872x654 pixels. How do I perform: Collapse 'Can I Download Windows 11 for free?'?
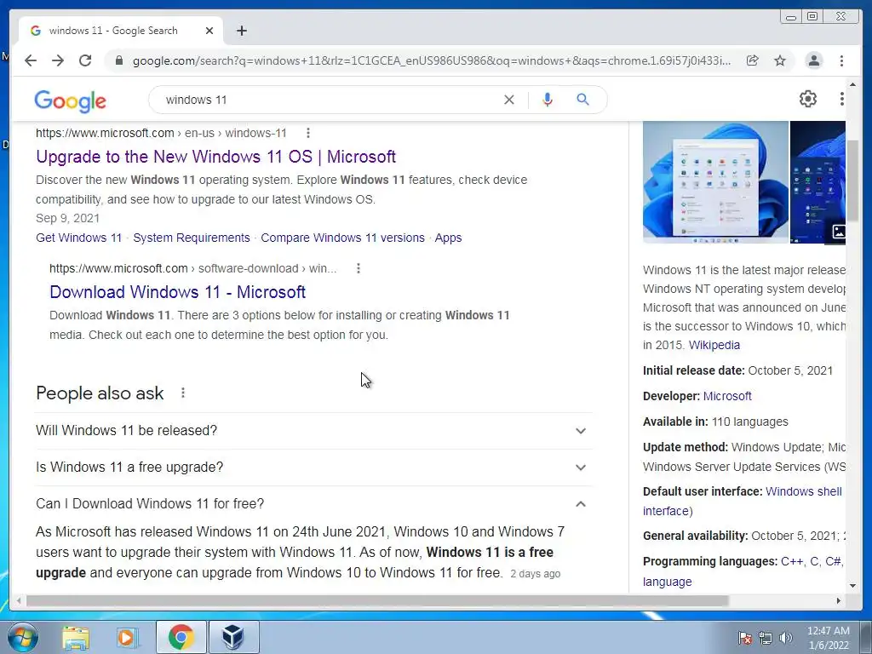(x=313, y=504)
